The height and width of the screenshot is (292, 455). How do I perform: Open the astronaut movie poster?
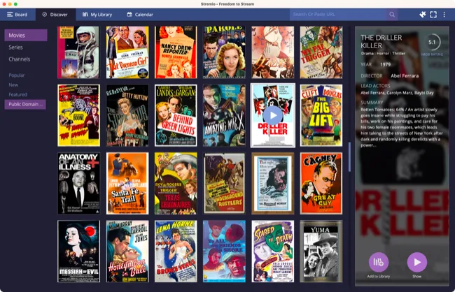click(78, 52)
